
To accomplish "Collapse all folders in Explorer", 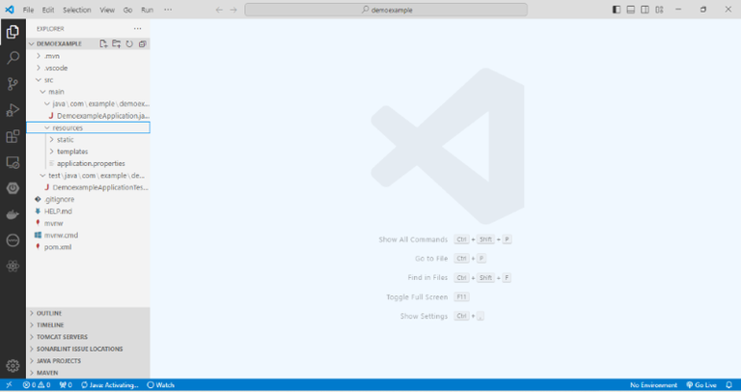I will click(142, 43).
